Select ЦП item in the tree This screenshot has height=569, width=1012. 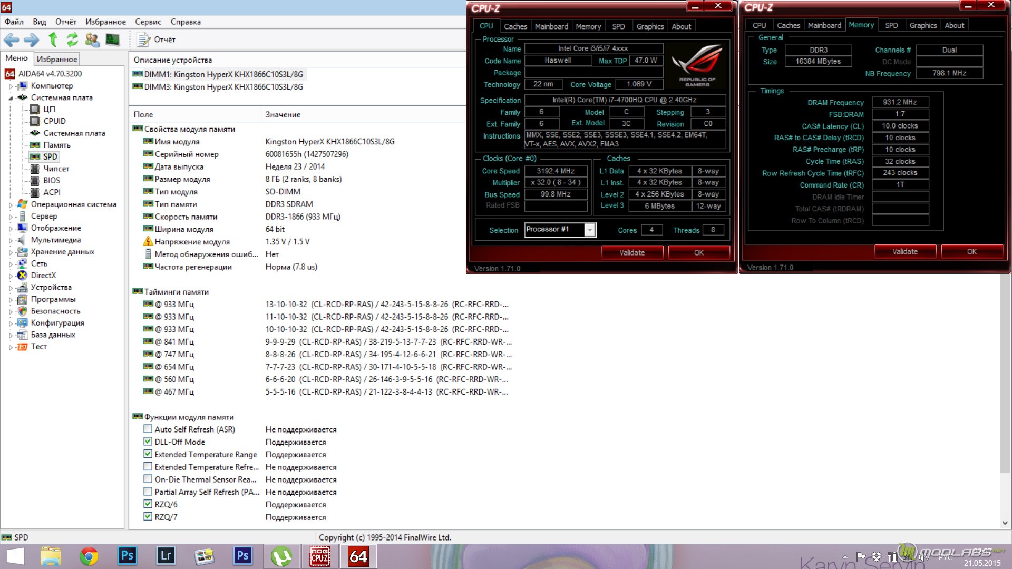(49, 109)
